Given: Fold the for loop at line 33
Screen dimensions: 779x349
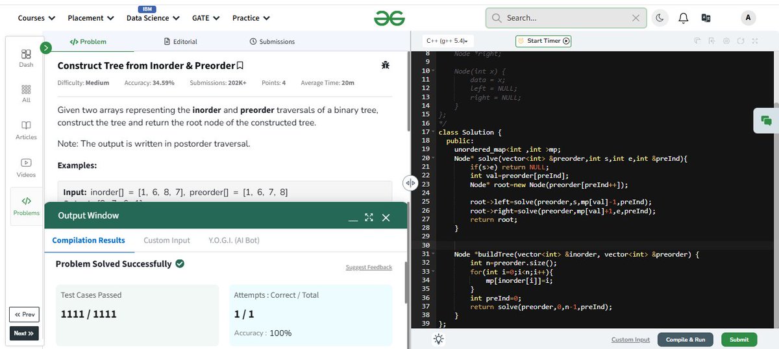Looking at the screenshot, I should pos(434,272).
